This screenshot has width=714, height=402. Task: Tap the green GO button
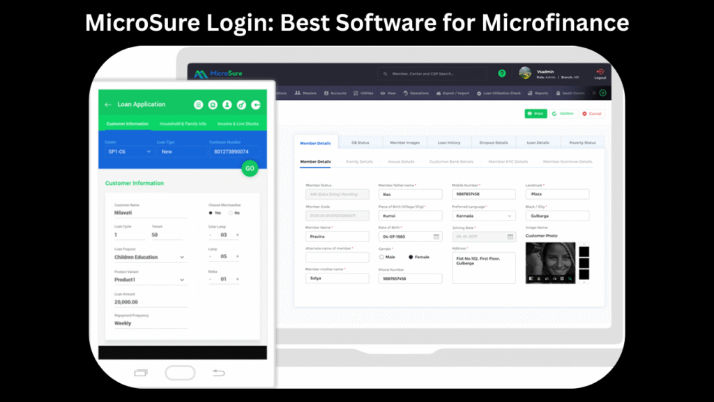[250, 169]
